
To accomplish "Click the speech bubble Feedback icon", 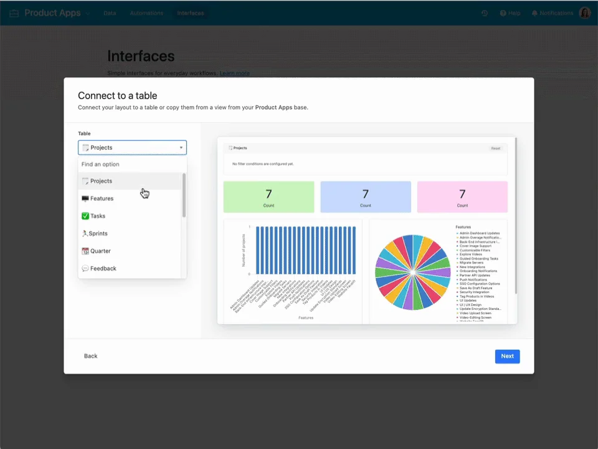I will [85, 268].
